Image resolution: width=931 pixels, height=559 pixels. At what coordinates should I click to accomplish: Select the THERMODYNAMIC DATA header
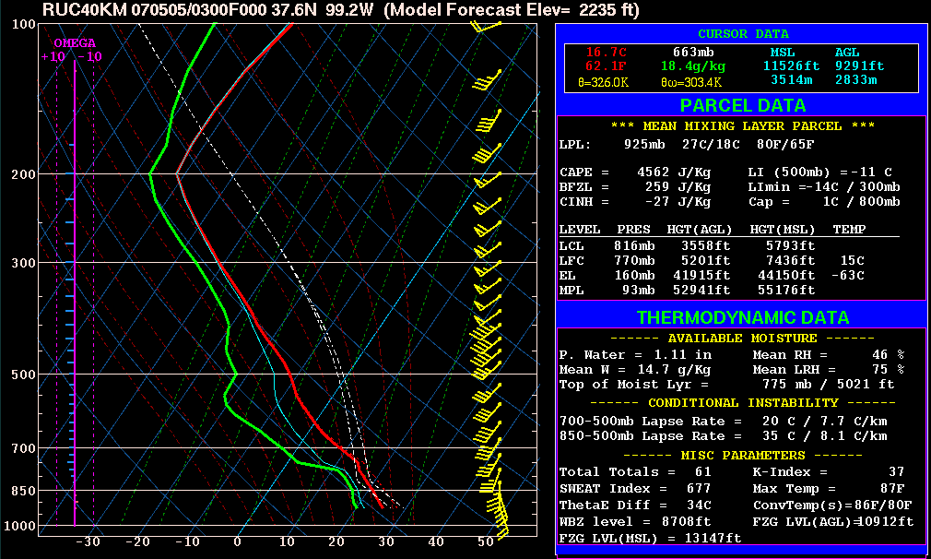click(742, 317)
